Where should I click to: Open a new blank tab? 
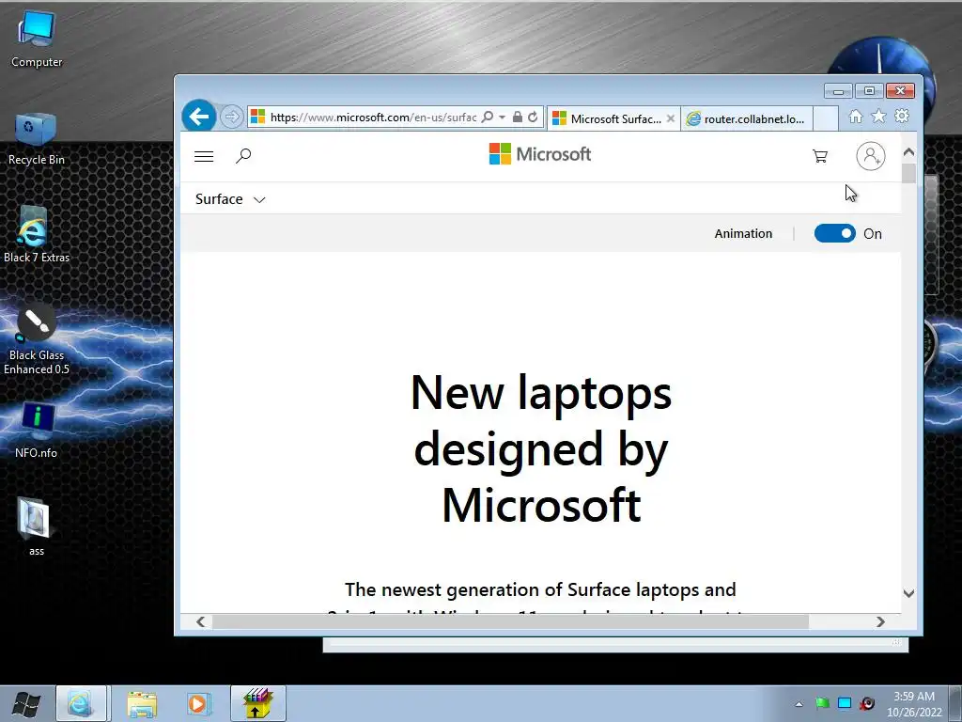826,118
